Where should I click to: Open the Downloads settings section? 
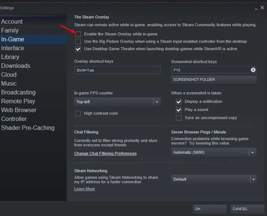pyautogui.click(x=16, y=66)
